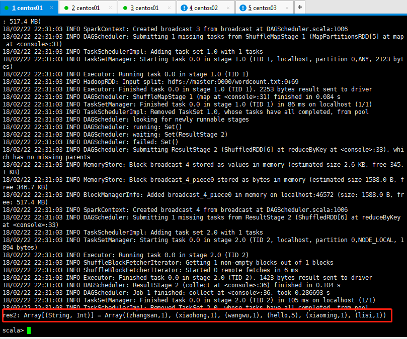Screen dimensions: 407x339
Task: Click 'Adding task set 2.0' log line
Action: [x=133, y=233]
